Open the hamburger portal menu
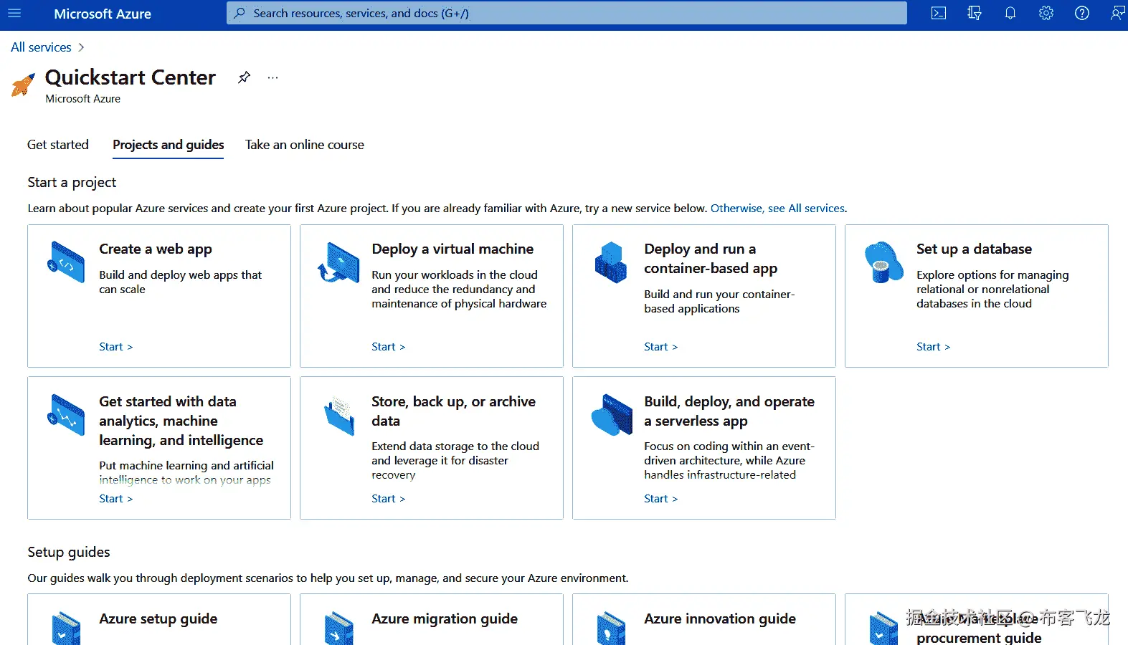The height and width of the screenshot is (645, 1128). [14, 14]
